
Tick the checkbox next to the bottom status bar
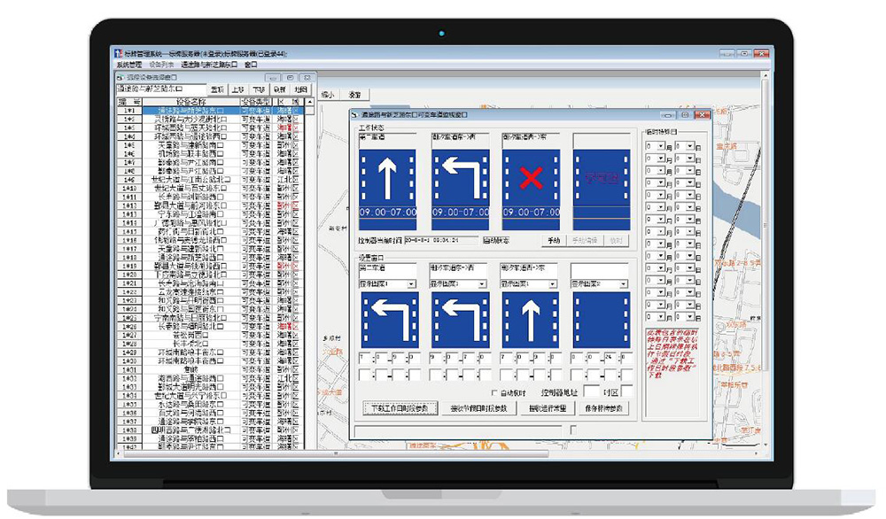(574, 430)
